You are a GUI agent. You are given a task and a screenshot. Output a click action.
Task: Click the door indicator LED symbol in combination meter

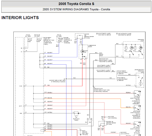(x=82, y=52)
